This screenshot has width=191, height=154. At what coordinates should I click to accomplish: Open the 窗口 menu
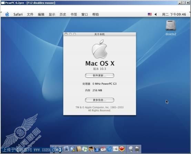click(85, 14)
